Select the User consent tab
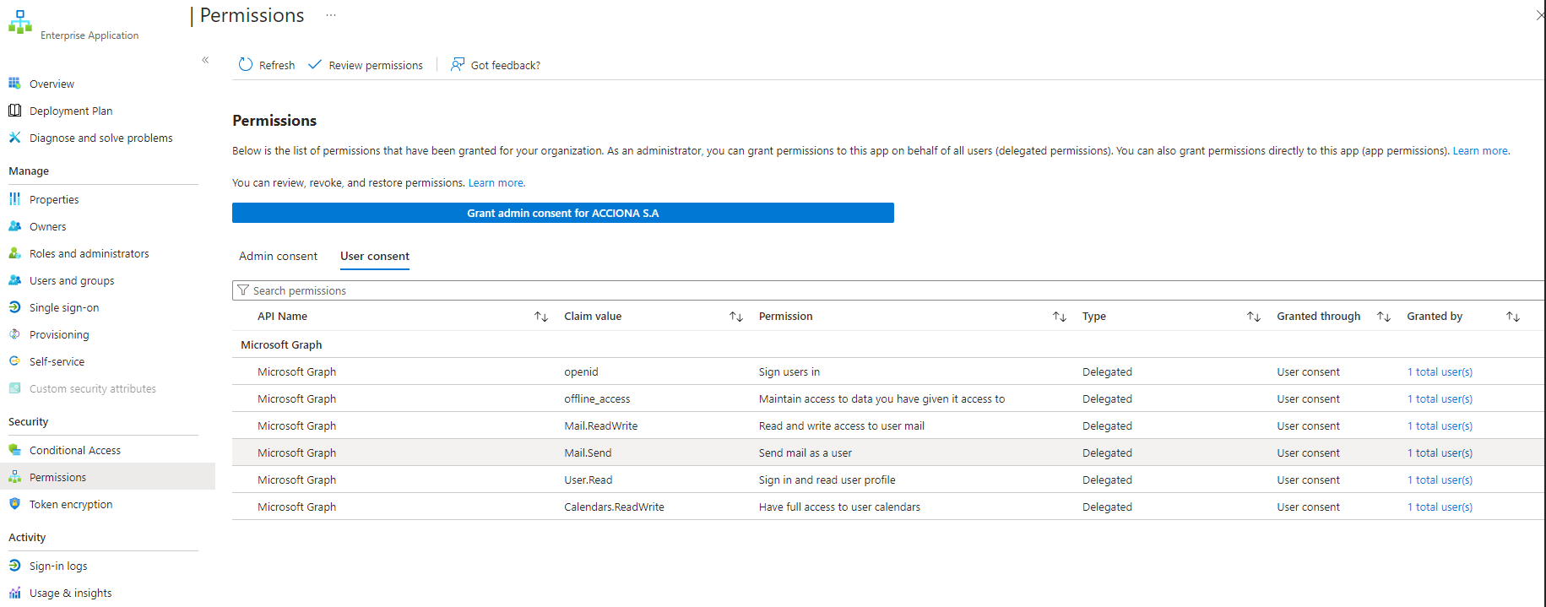This screenshot has height=607, width=1546. pos(375,256)
